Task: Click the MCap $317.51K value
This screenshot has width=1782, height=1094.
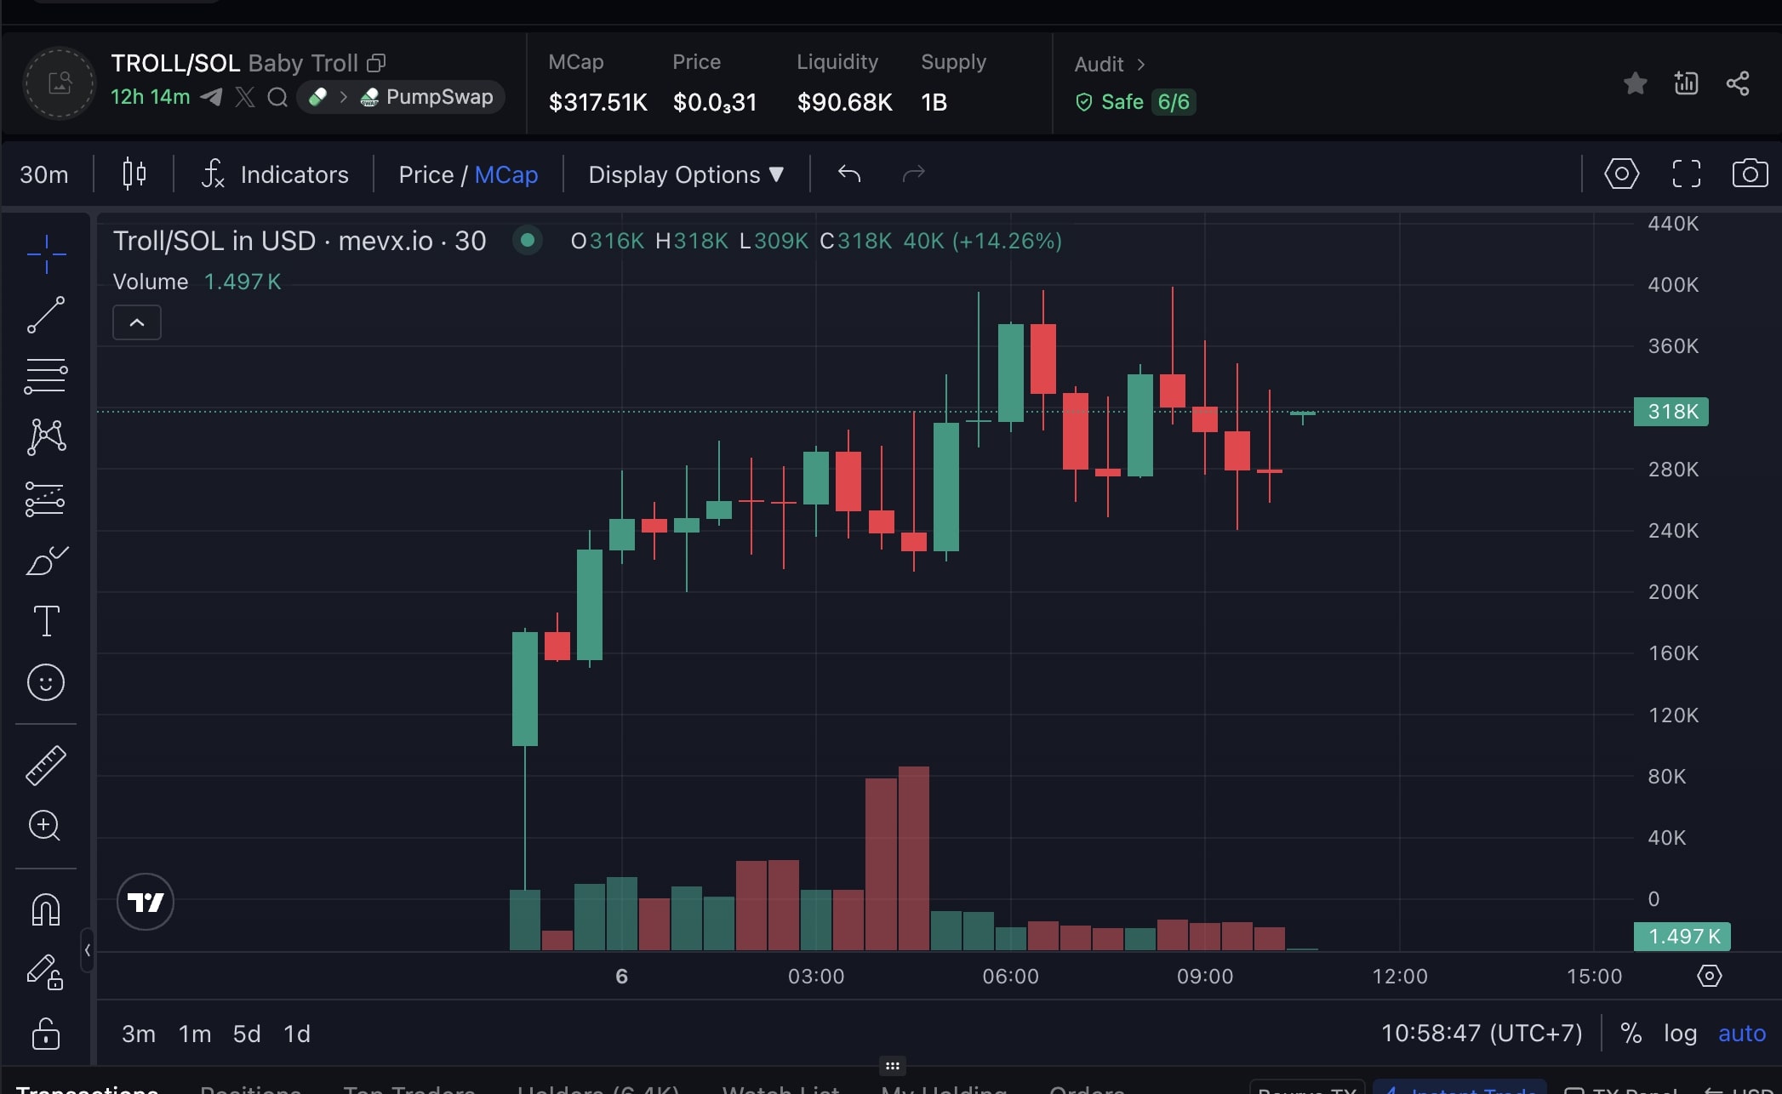Action: click(x=597, y=102)
